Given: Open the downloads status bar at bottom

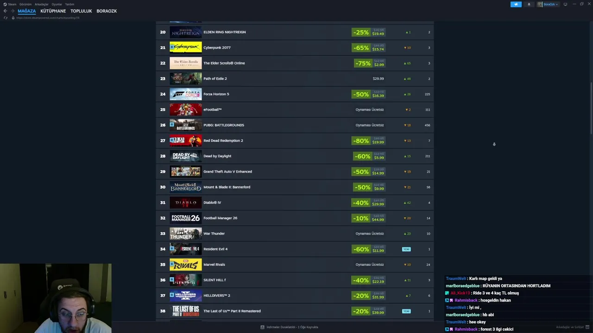Looking at the screenshot, I should 290,327.
